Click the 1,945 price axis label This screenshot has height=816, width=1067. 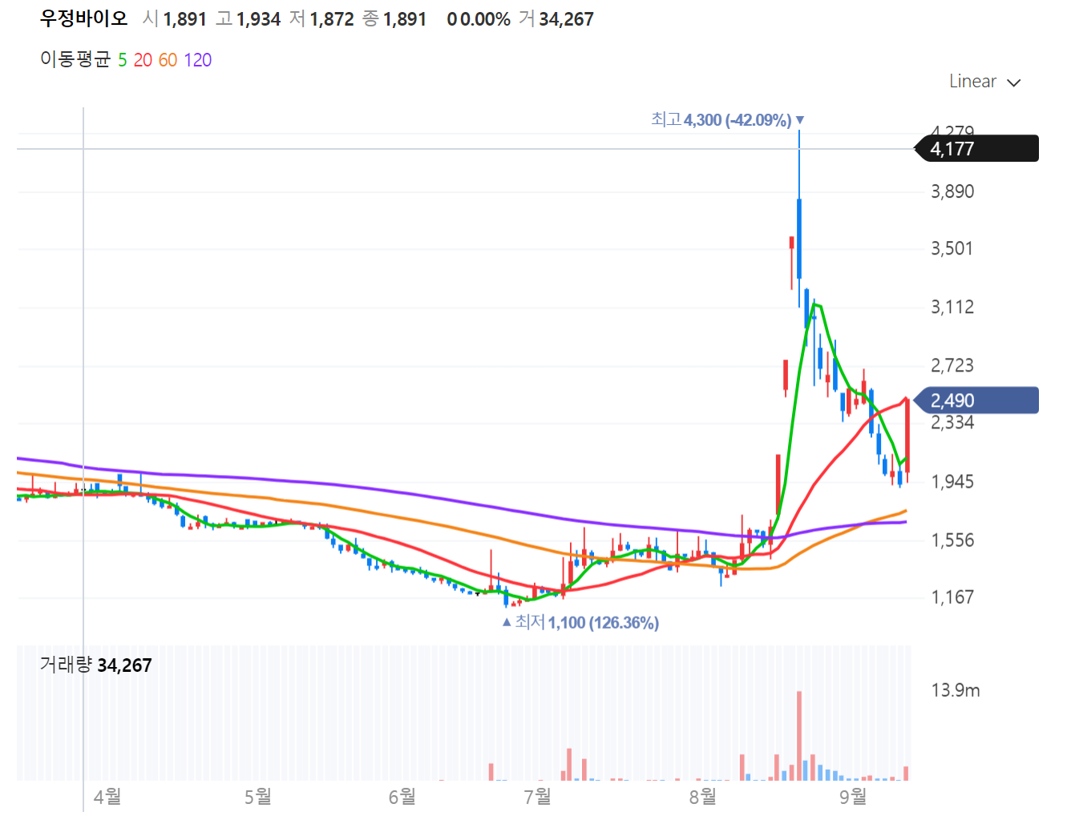coord(952,481)
